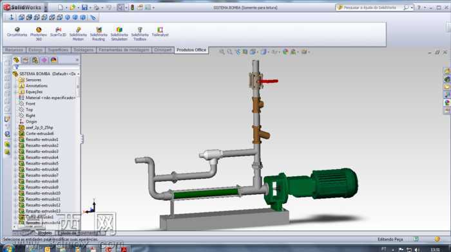This screenshot has width=451, height=252.
Task: Switch to the DimXpert tab
Action: (163, 50)
